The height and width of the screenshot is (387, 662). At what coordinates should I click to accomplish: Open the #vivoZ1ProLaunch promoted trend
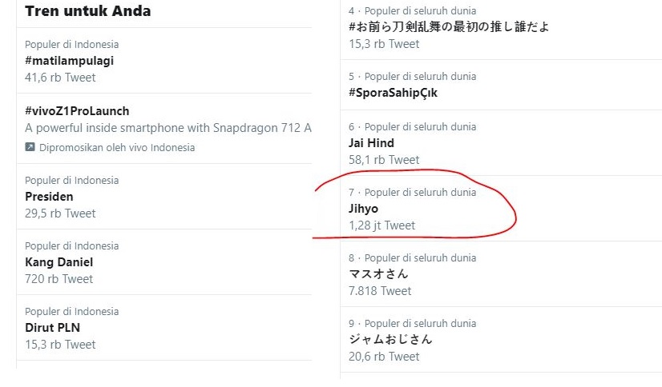(77, 111)
